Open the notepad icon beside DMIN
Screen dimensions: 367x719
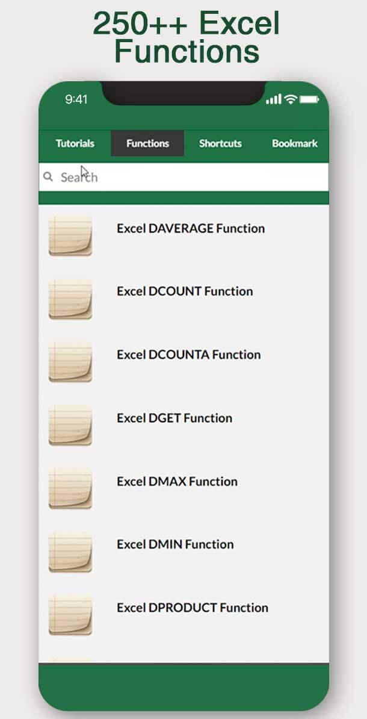(x=70, y=552)
